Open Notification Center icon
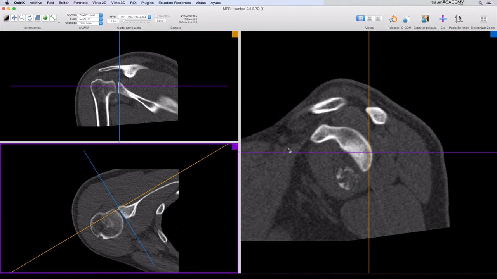Image resolution: width=497 pixels, height=279 pixels. (x=489, y=3)
